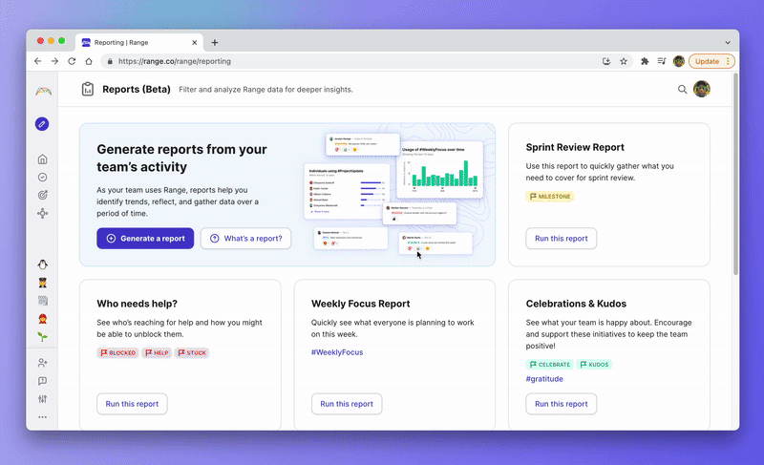The width and height of the screenshot is (764, 465).
Task: Select the Reporting | Range browser tab
Action: (x=139, y=42)
